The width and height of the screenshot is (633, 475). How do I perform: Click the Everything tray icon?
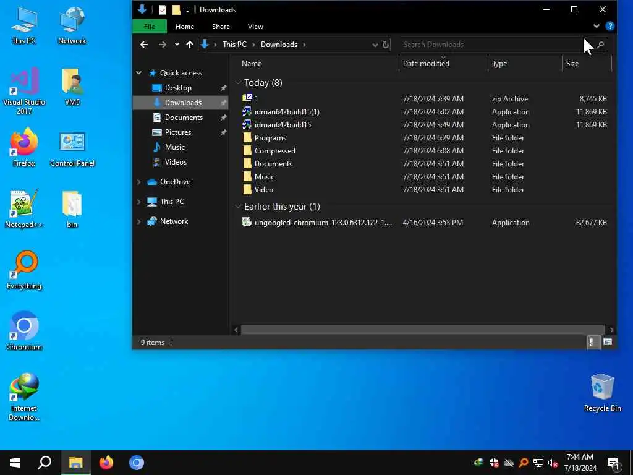(x=523, y=463)
